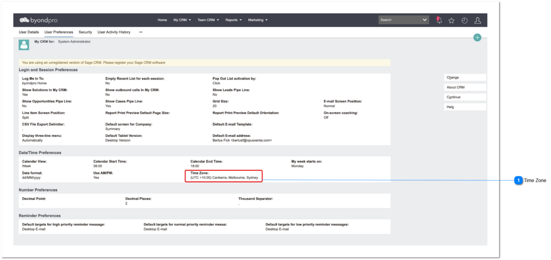This screenshot has width=551, height=260.
Task: Click the Display three-line menu Automatically value
Action: click(x=32, y=140)
